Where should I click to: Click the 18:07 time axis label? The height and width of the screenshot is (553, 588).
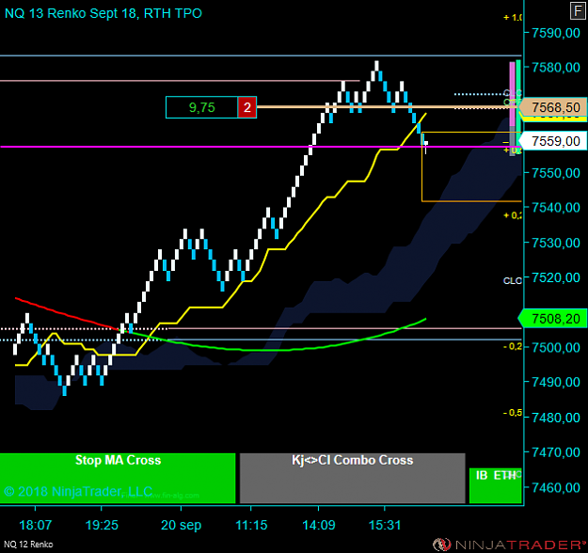coord(35,525)
